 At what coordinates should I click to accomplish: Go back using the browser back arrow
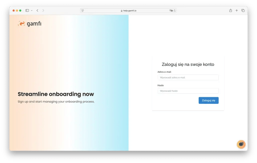(x=37, y=10)
